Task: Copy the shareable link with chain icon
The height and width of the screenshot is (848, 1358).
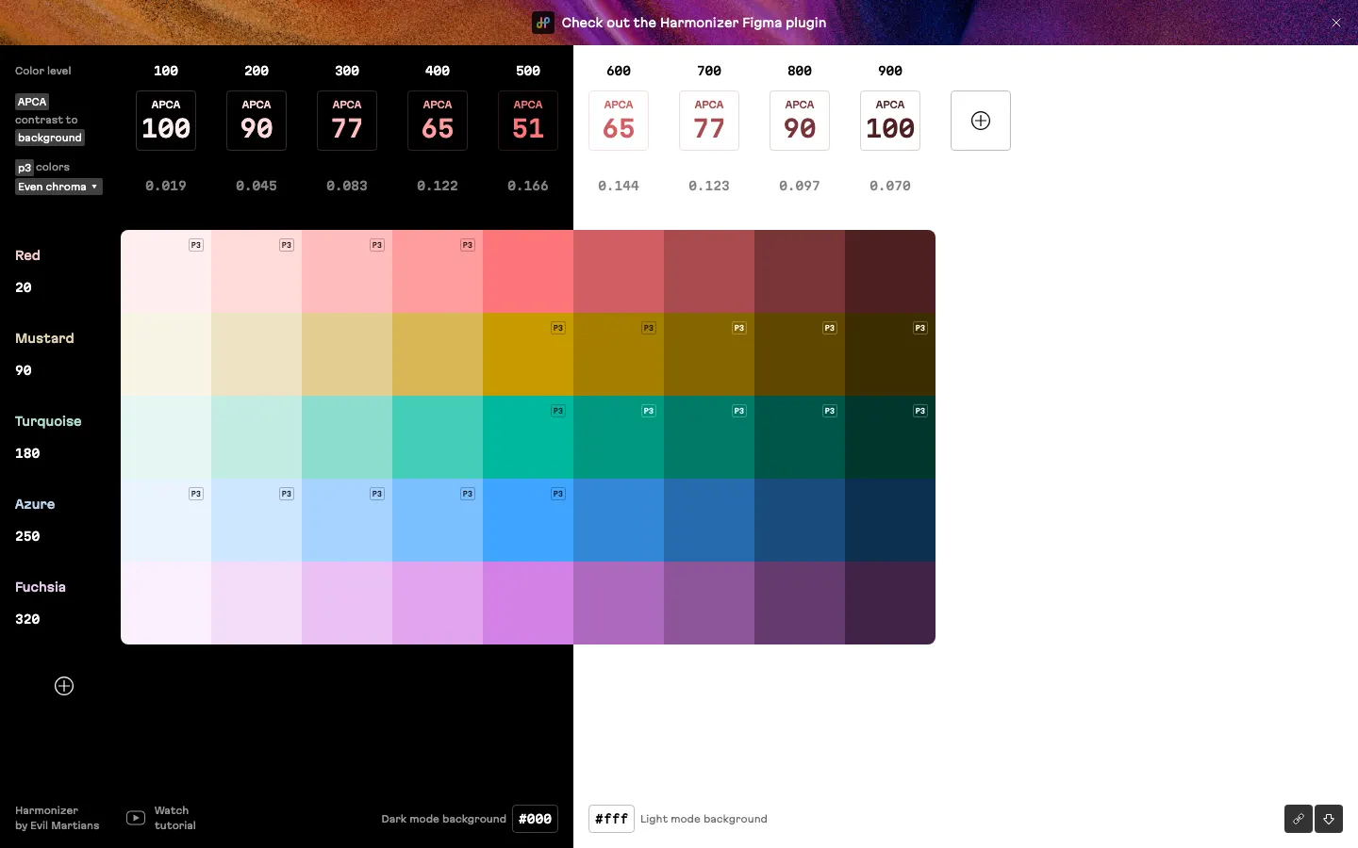Action: 1298,819
